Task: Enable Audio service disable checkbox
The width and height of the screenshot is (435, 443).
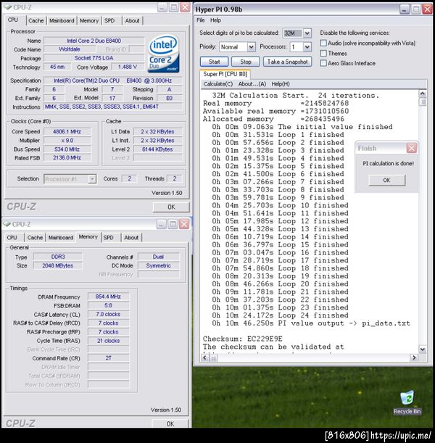Action: click(323, 43)
